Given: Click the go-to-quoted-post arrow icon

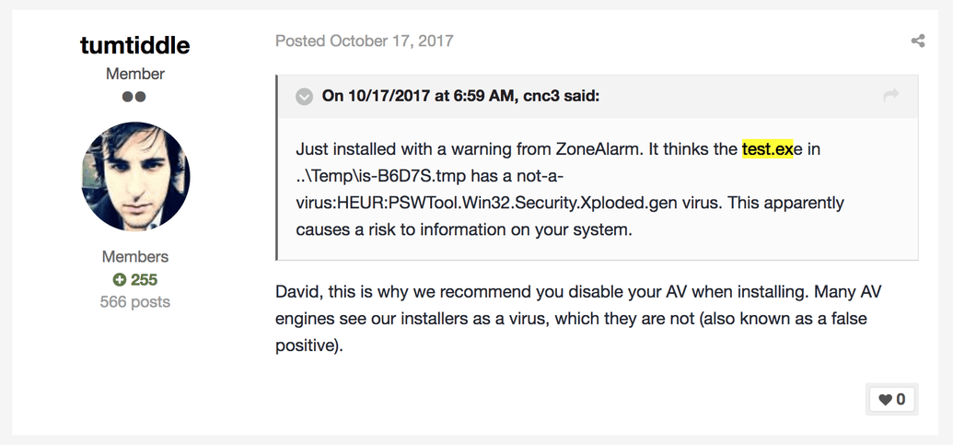Looking at the screenshot, I should pyautogui.click(x=890, y=96).
